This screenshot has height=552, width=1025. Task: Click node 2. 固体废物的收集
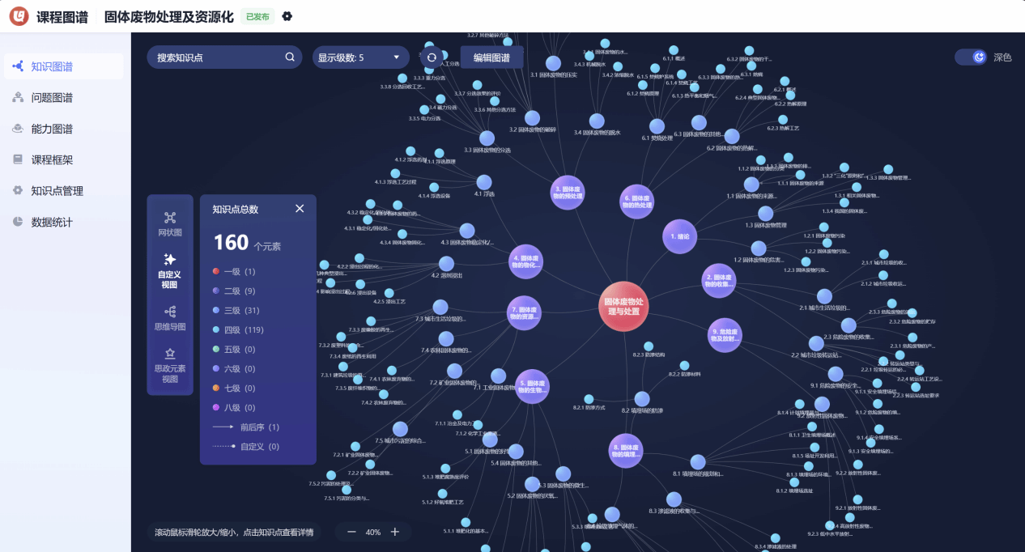719,281
